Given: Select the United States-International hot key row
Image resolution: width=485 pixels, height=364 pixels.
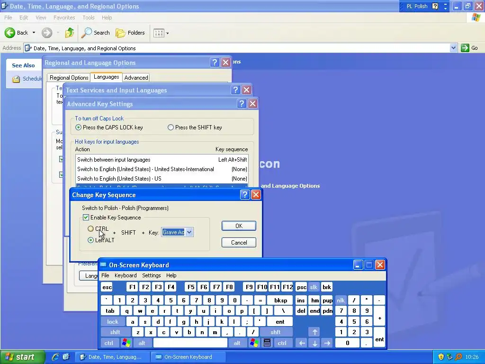Looking at the screenshot, I should pyautogui.click(x=162, y=169).
